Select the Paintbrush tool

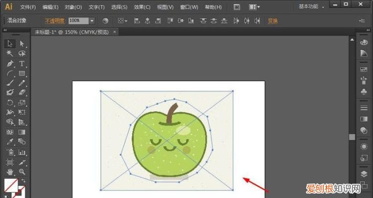coord(10,83)
